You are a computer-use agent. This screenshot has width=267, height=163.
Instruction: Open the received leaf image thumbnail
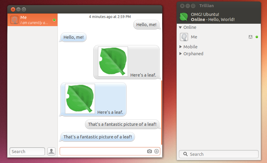(x=80, y=98)
